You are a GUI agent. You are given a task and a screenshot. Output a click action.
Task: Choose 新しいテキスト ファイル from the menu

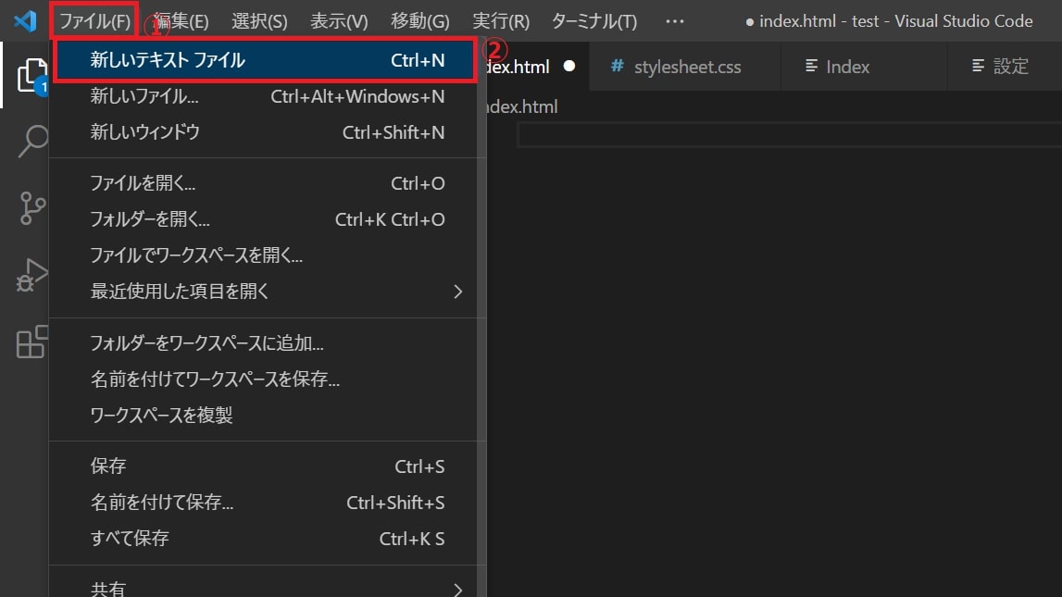click(x=265, y=60)
